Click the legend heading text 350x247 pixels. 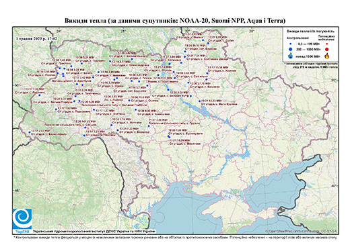point(310,31)
